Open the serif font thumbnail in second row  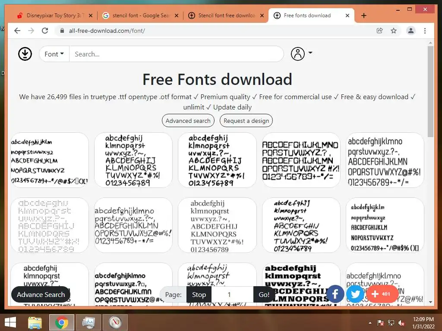point(217,225)
